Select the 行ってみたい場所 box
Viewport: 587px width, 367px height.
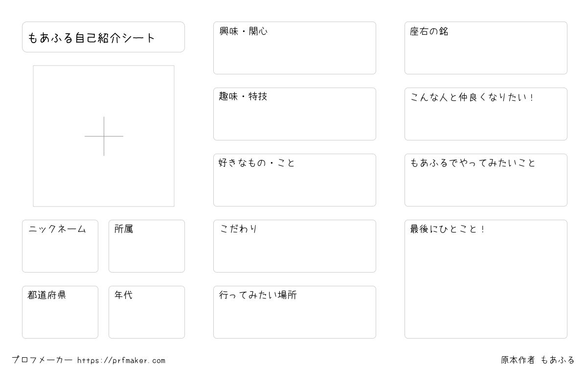(x=294, y=312)
